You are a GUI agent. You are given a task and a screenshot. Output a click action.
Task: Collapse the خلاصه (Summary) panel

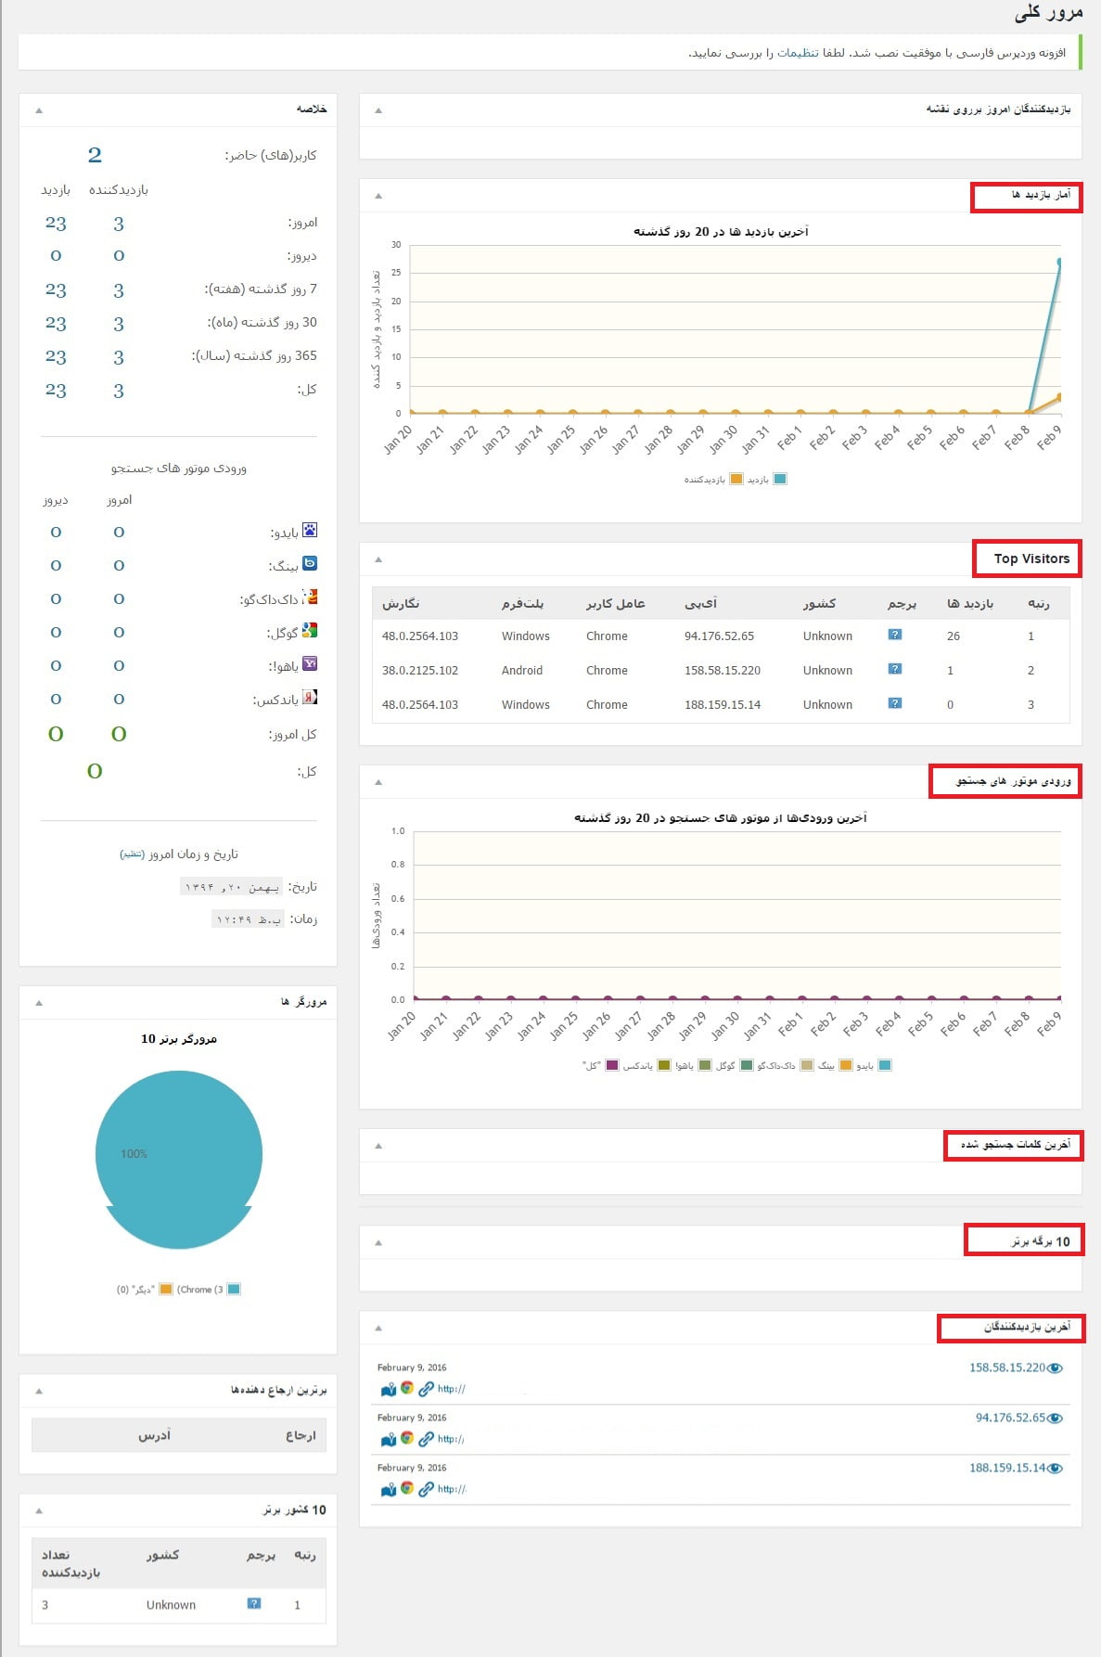[39, 110]
